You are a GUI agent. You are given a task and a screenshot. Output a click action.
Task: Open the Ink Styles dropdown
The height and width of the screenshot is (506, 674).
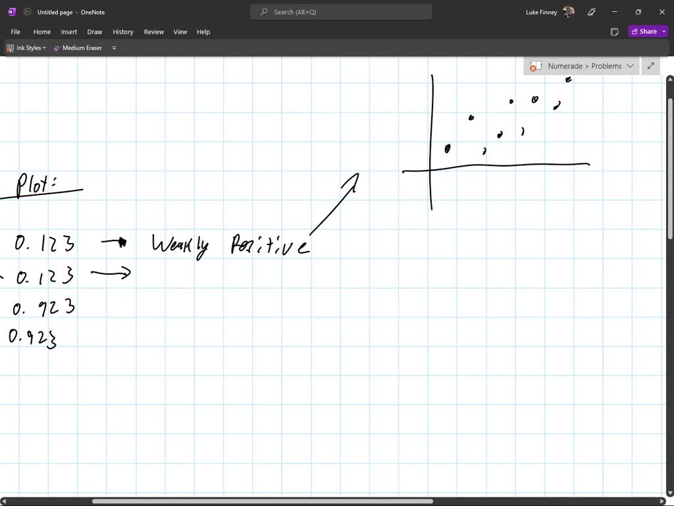(x=44, y=47)
